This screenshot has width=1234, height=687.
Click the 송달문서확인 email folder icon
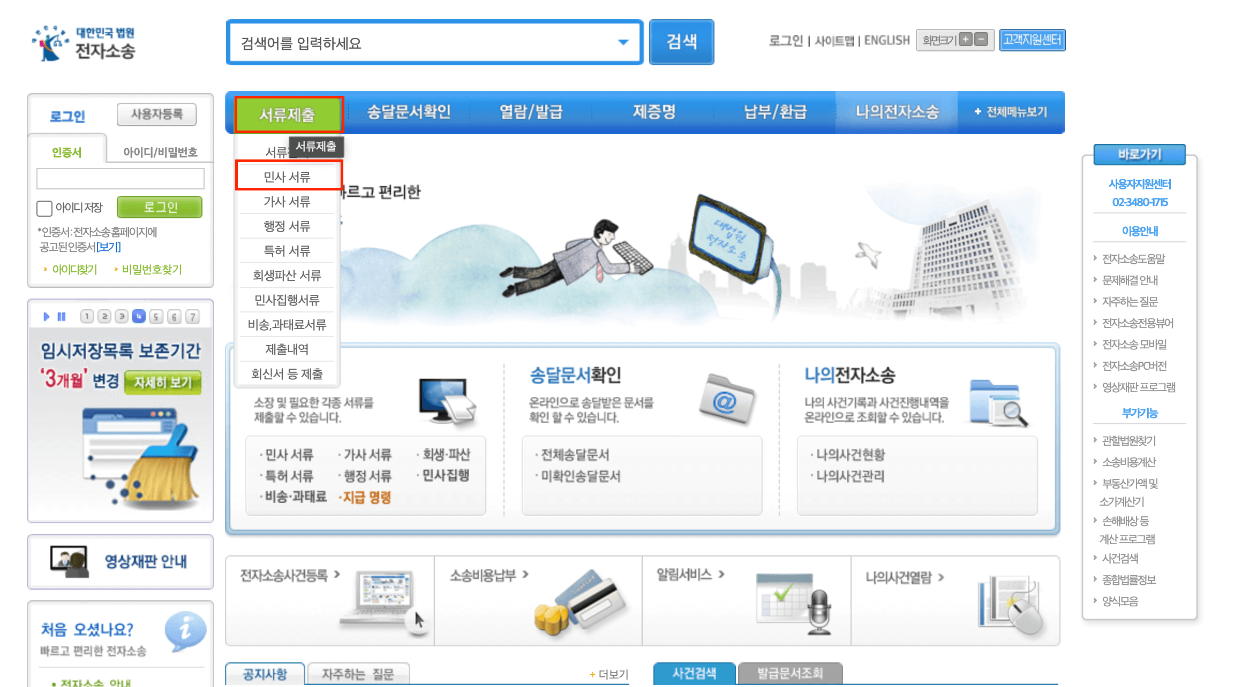pyautogui.click(x=726, y=399)
